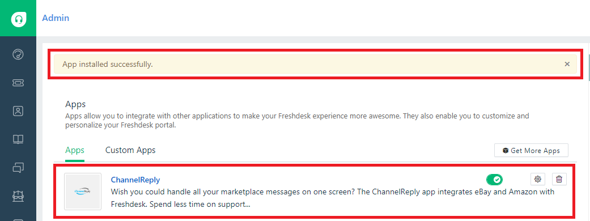The width and height of the screenshot is (590, 221).
Task: Click the ChannelReply logo thumbnail
Action: 83,192
